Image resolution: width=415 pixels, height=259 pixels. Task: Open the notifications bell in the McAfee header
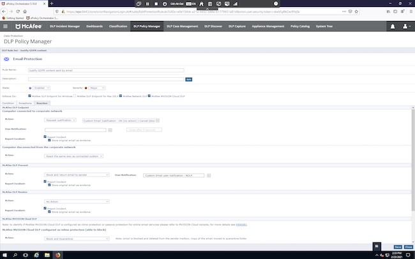tap(393, 26)
